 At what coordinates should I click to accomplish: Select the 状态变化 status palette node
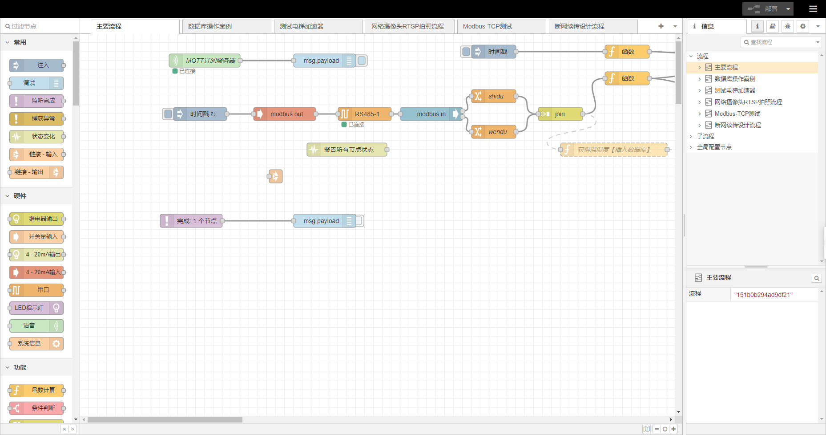tap(36, 137)
